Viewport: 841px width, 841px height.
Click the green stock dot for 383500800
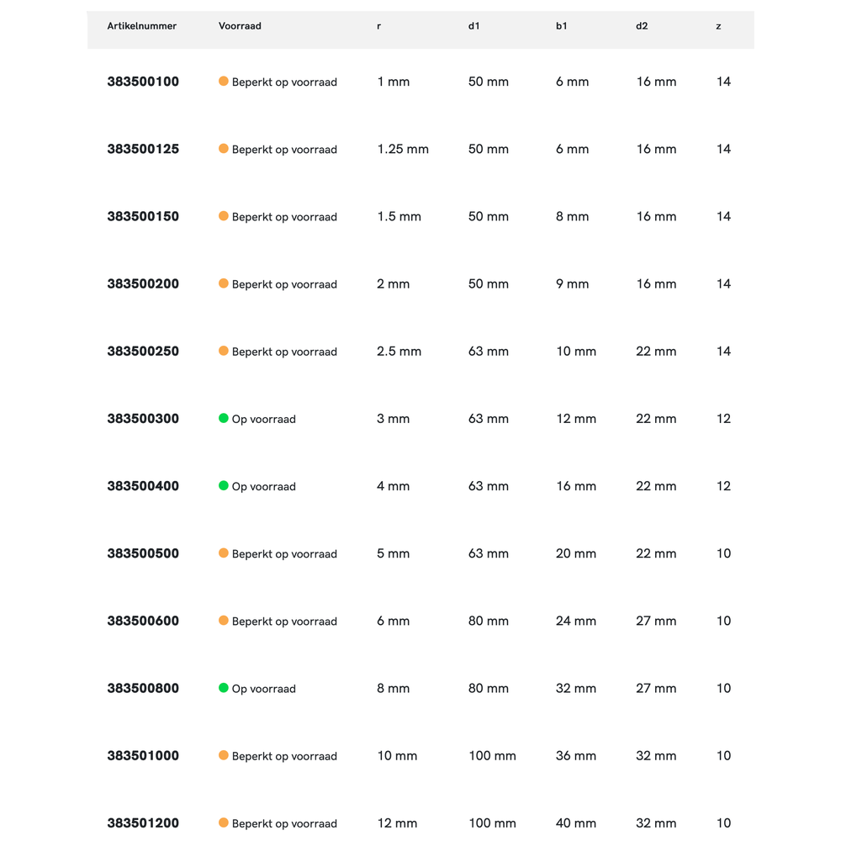click(224, 688)
